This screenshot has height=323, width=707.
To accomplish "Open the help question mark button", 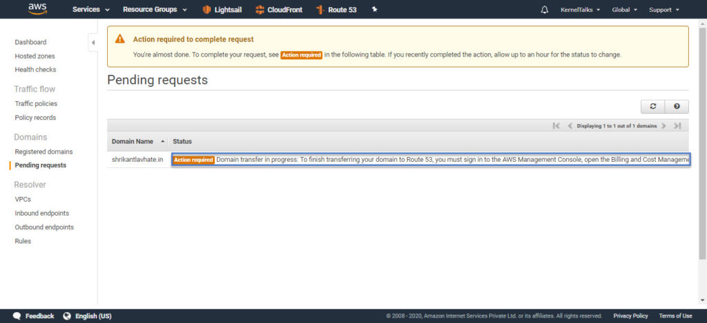I will 677,107.
